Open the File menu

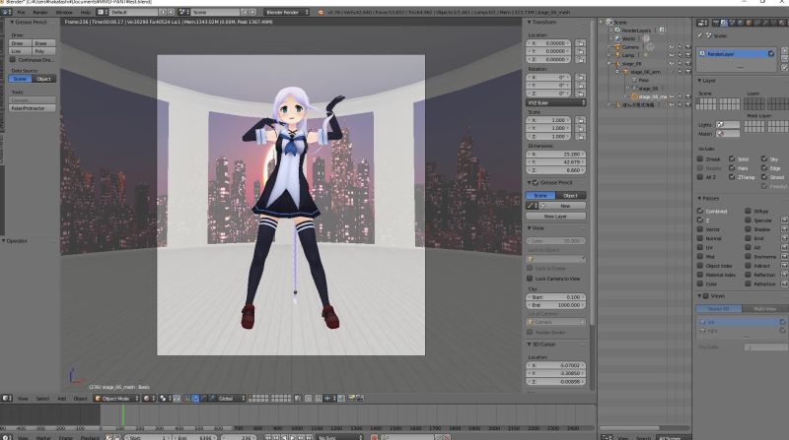pyautogui.click(x=21, y=12)
